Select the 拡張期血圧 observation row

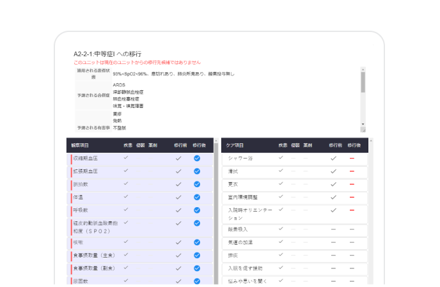point(96,171)
